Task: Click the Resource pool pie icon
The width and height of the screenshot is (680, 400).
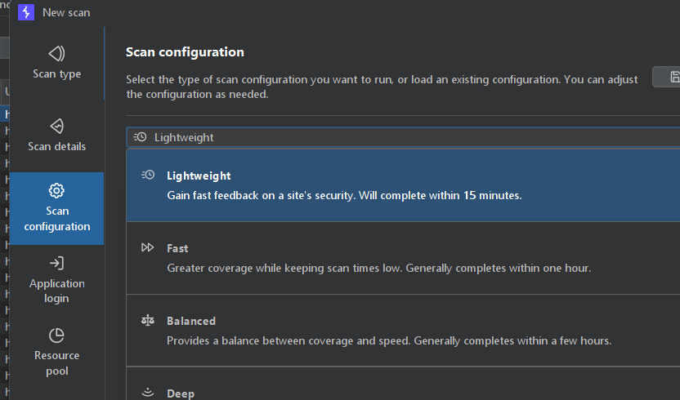Action: 56,336
